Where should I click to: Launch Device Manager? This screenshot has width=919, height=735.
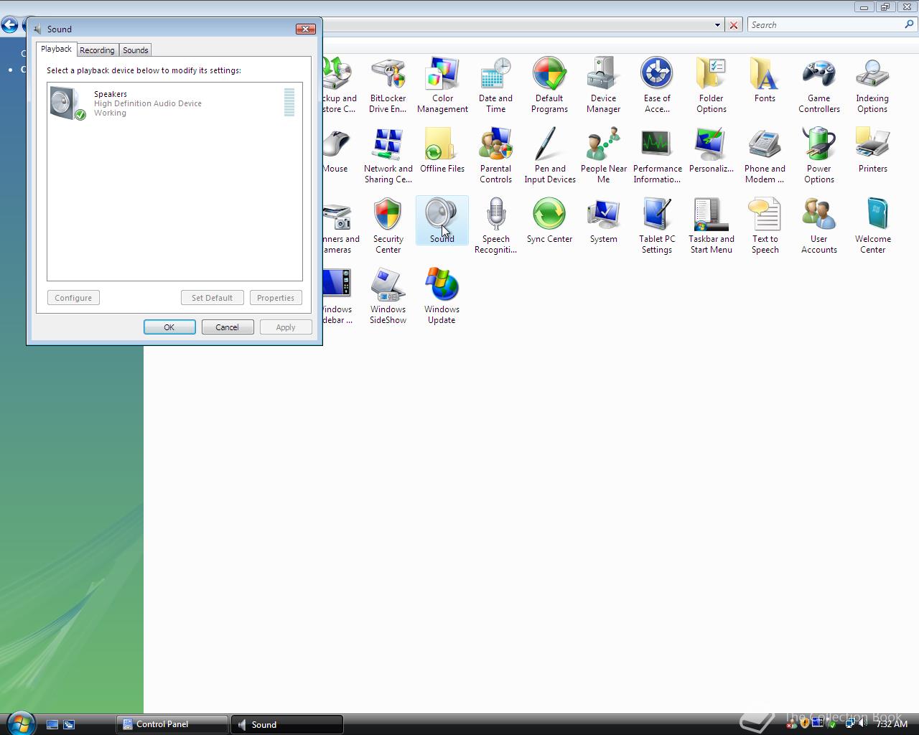603,85
